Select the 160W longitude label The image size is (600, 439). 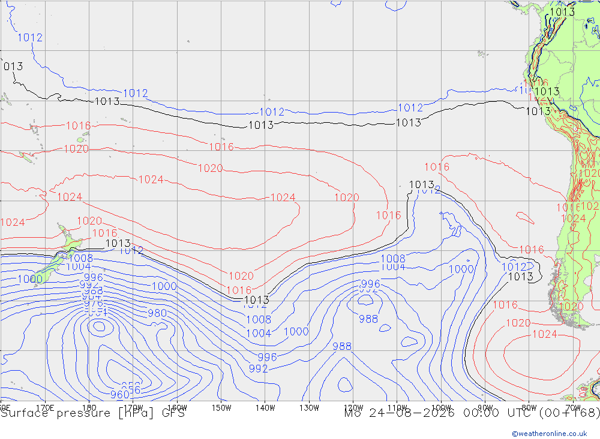[177, 408]
